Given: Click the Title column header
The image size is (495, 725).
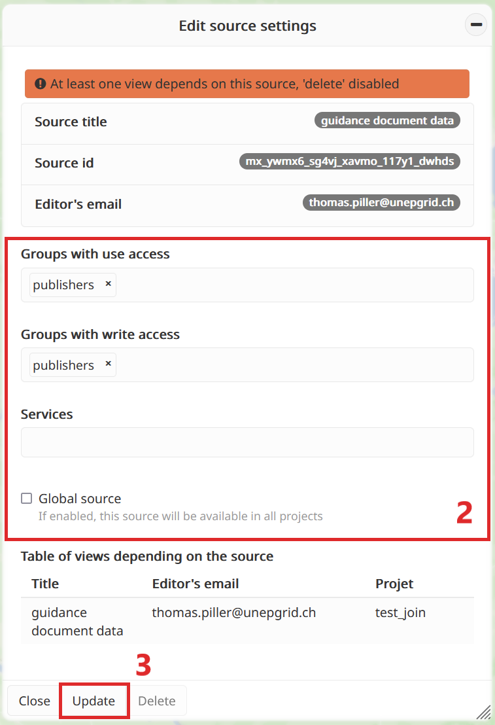Looking at the screenshot, I should (45, 584).
